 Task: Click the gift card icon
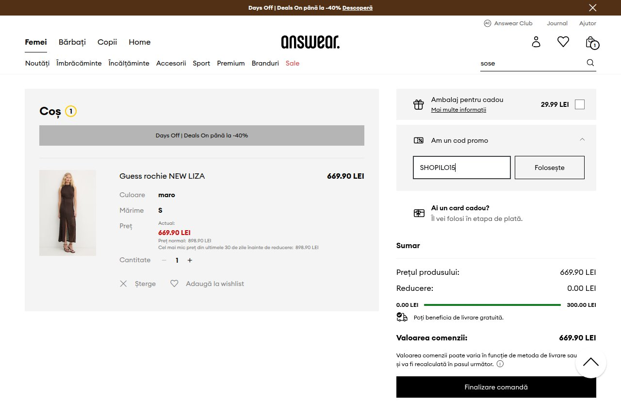(419, 213)
